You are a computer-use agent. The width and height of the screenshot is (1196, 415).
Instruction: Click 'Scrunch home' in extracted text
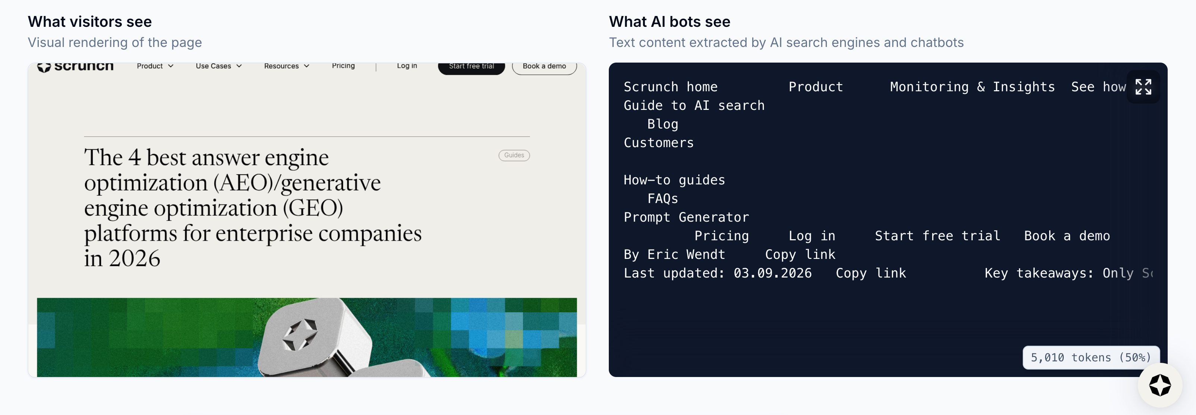[x=670, y=87]
